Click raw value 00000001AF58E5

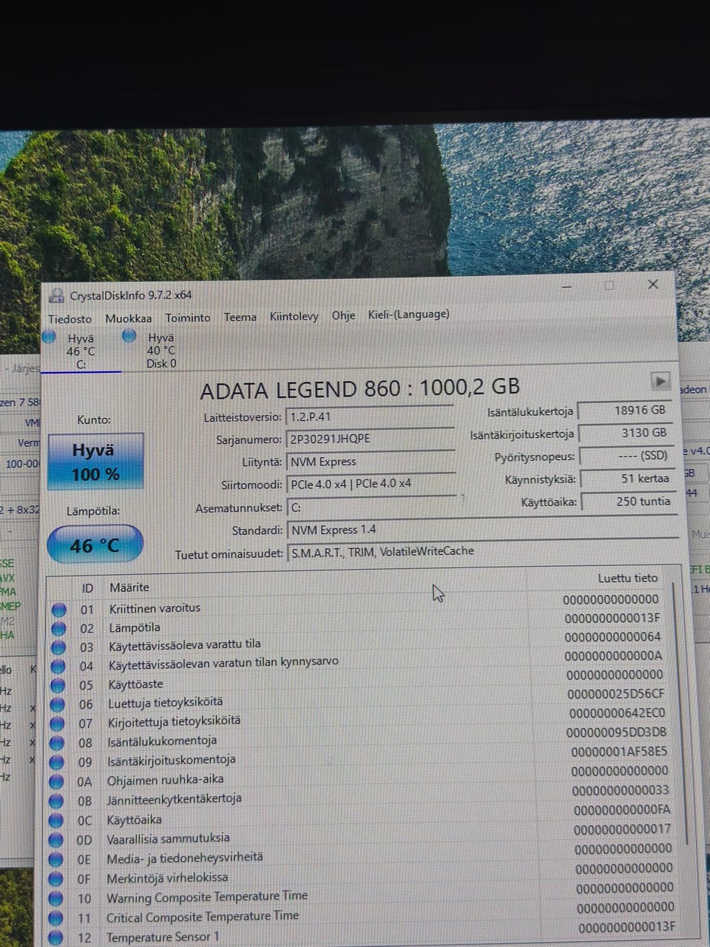(620, 752)
